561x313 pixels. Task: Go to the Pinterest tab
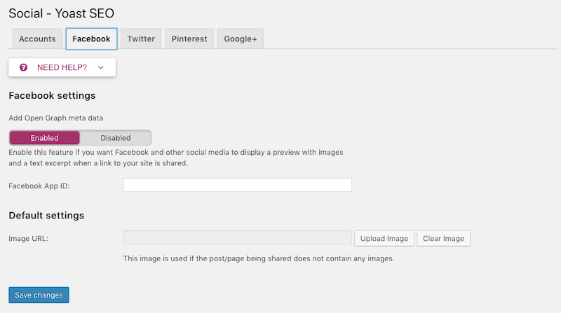pyautogui.click(x=189, y=39)
